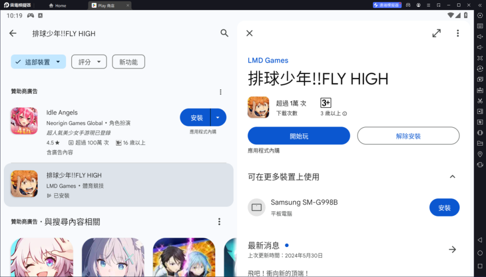Image resolution: width=486 pixels, height=277 pixels.
Task: Open the pink-haired winking girl ad thumbnail
Action: [42, 258]
